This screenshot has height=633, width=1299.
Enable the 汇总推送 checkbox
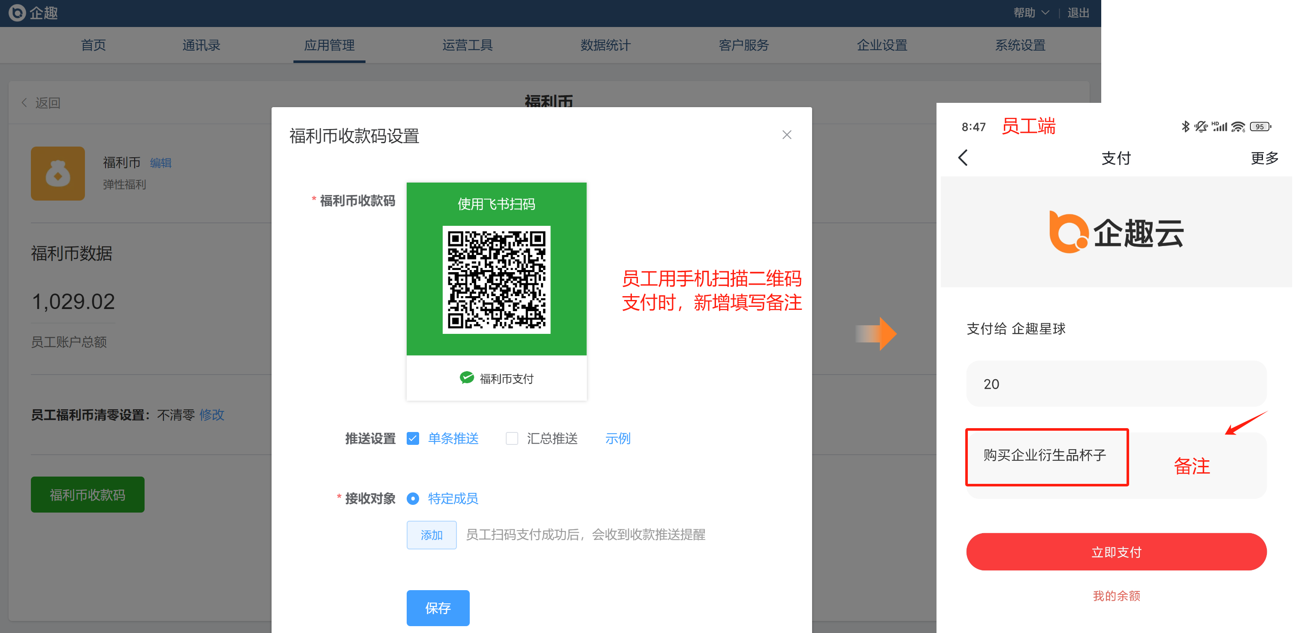[511, 438]
